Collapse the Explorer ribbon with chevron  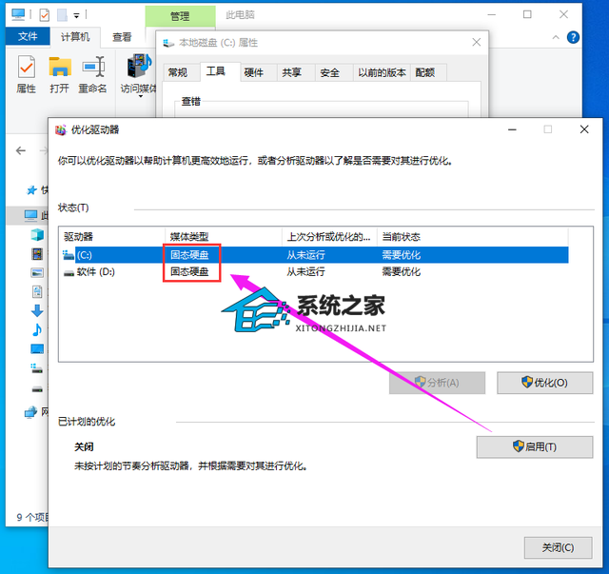click(556, 37)
